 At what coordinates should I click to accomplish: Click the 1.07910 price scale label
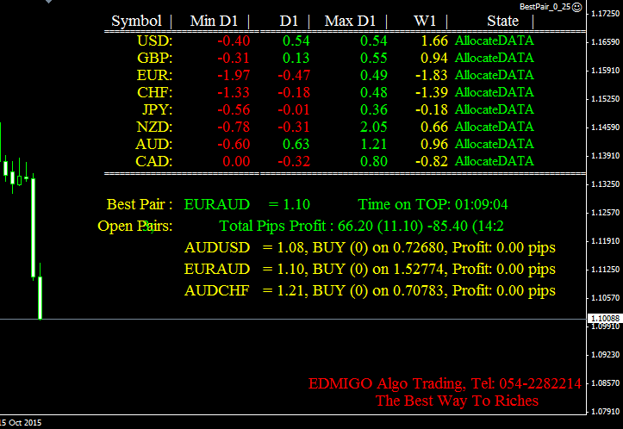605,412
